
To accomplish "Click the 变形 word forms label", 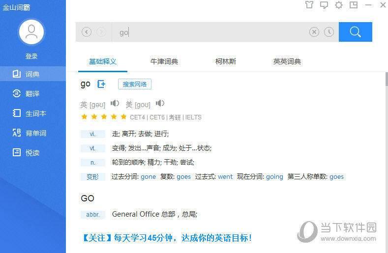I will coord(92,177).
